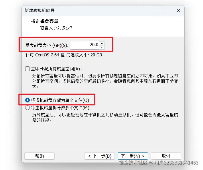The height and width of the screenshot is (170, 203).
Task: Open the 帮助 help button
Action: coord(40,156)
